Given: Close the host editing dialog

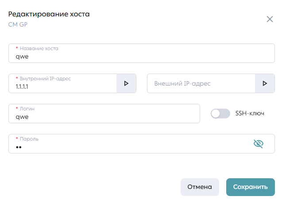Looking at the screenshot, I should (x=270, y=19).
